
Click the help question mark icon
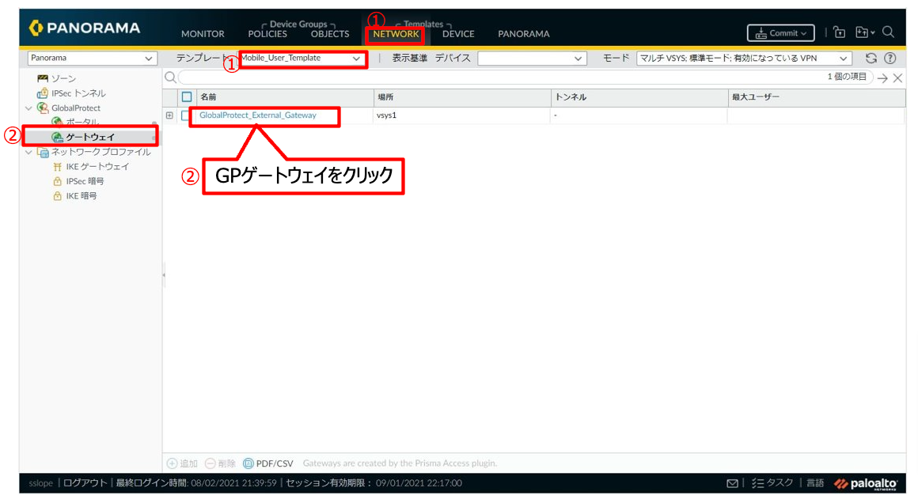(890, 58)
